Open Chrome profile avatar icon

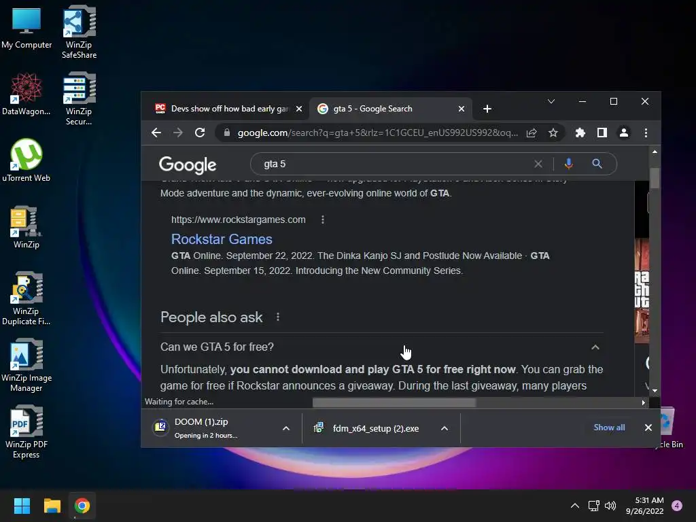(x=624, y=133)
